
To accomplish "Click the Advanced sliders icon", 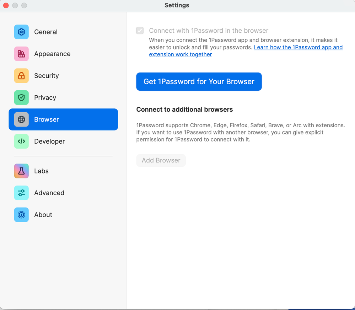I will (21, 193).
